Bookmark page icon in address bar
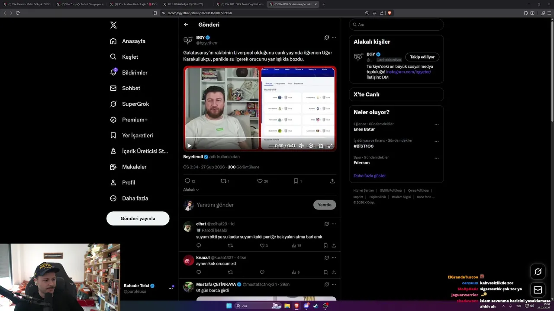The height and width of the screenshot is (311, 554). coord(155,13)
